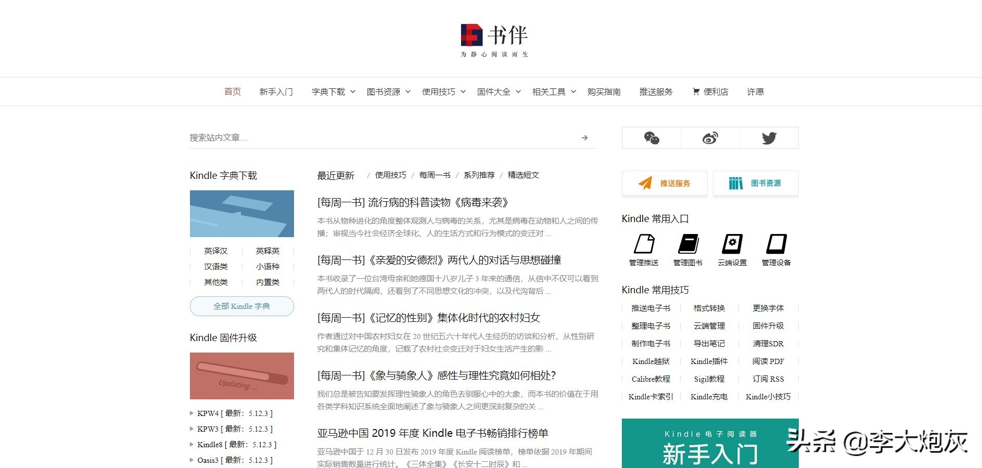Open article 流行病的科普读物《病毒来袭》

click(413, 202)
